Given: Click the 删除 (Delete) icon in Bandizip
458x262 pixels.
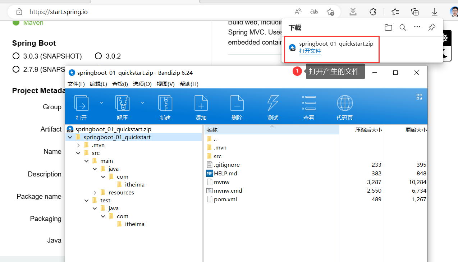Looking at the screenshot, I should click(x=237, y=106).
